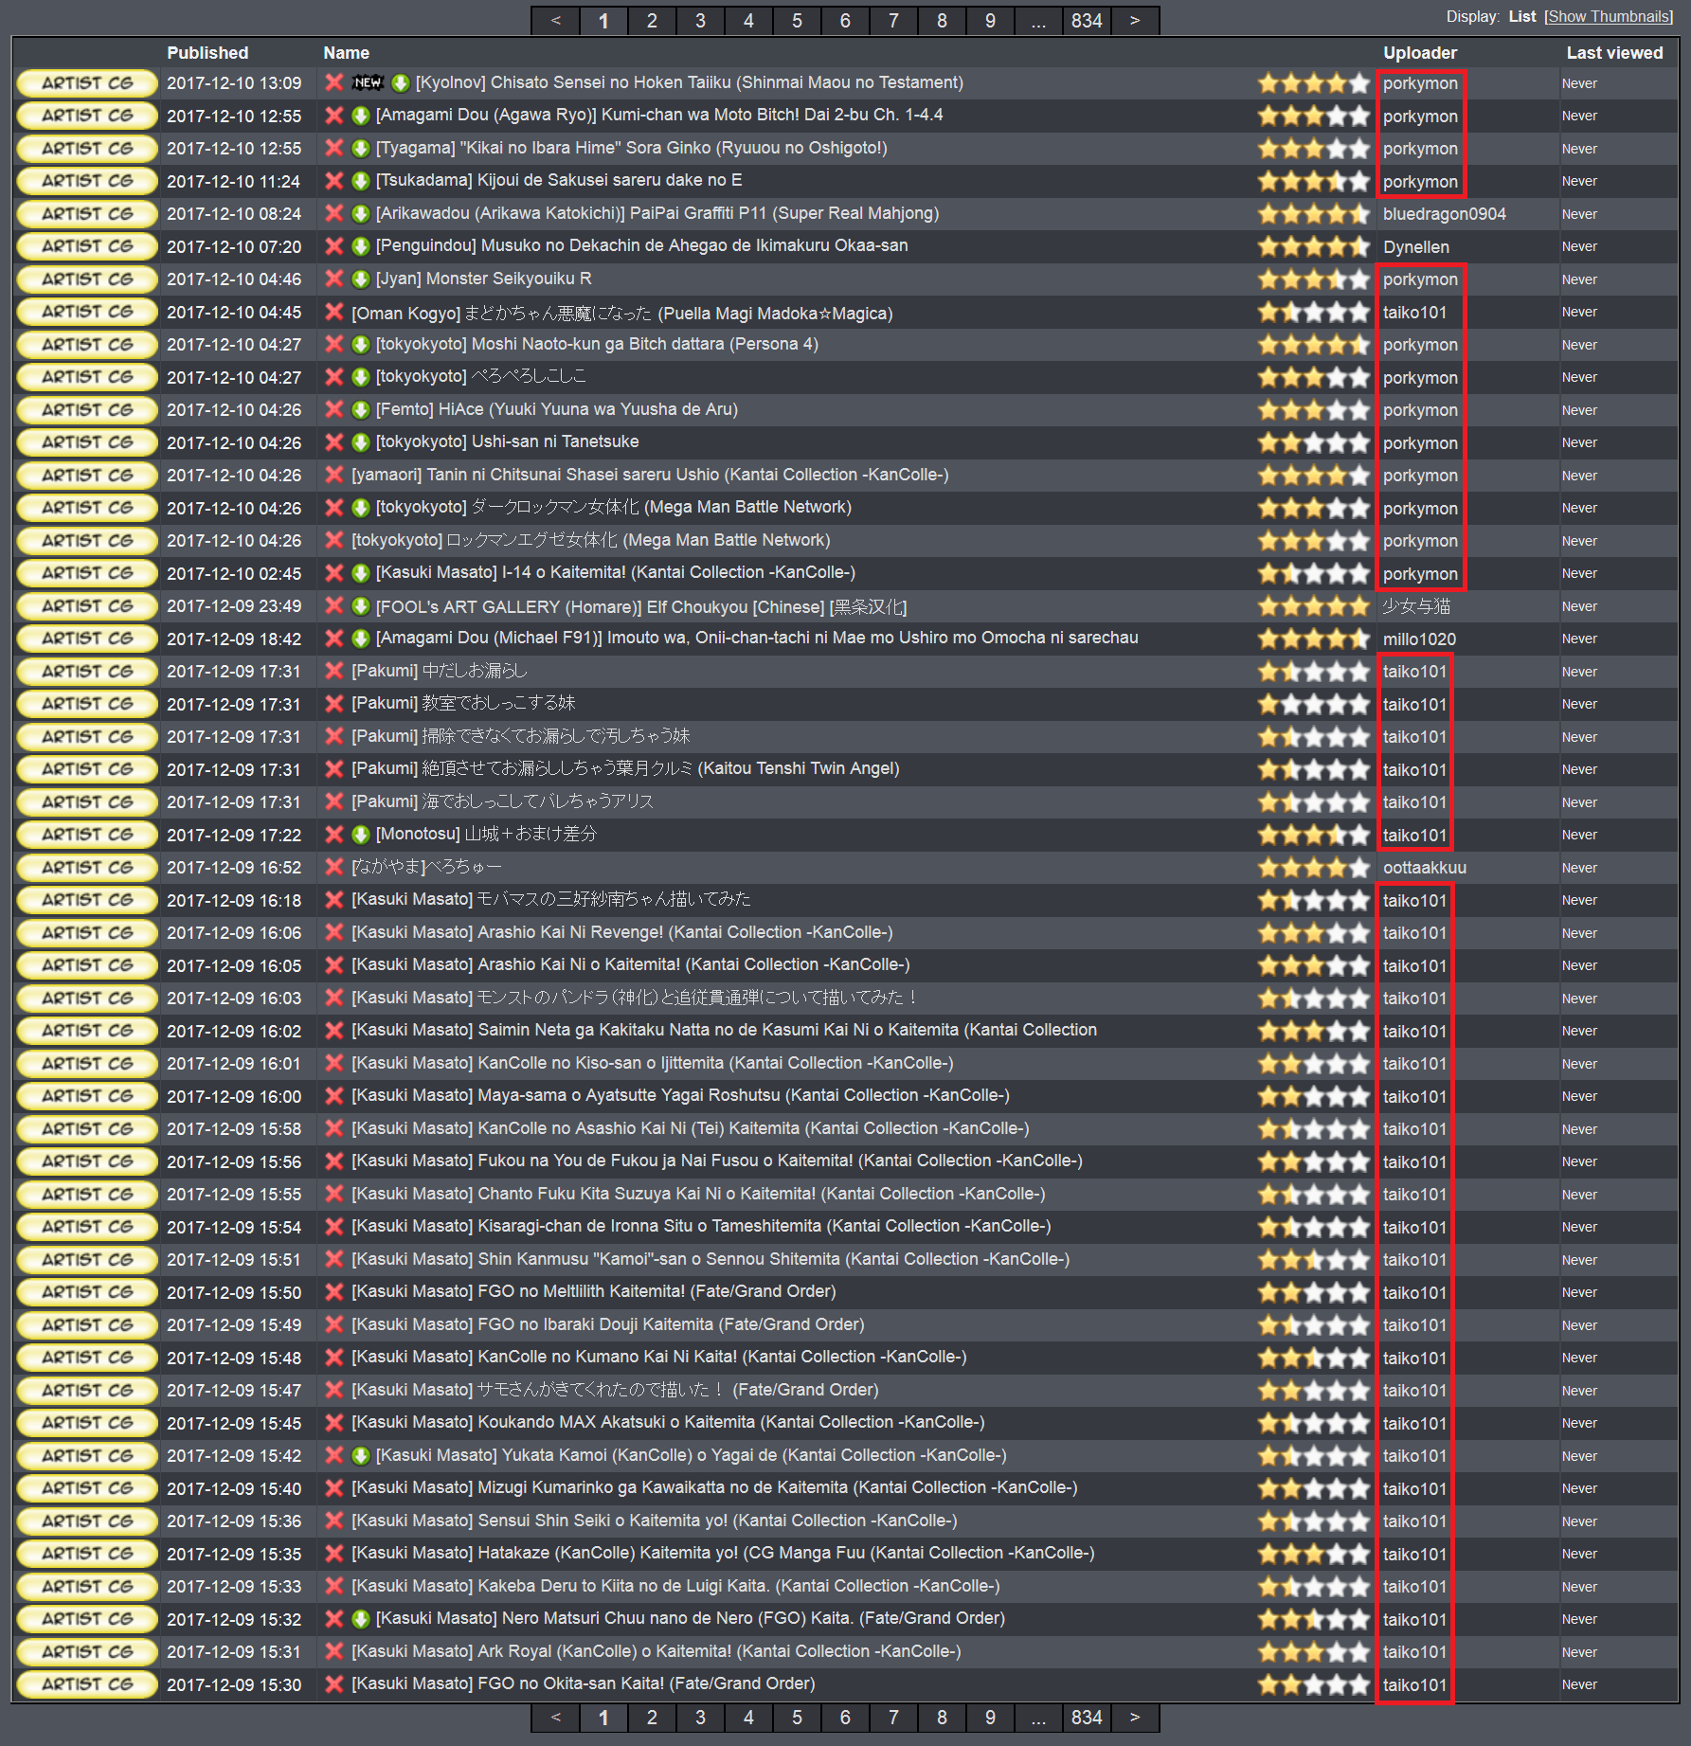Open uploader Dynellen
This screenshot has height=1746, width=1691.
(x=1416, y=247)
